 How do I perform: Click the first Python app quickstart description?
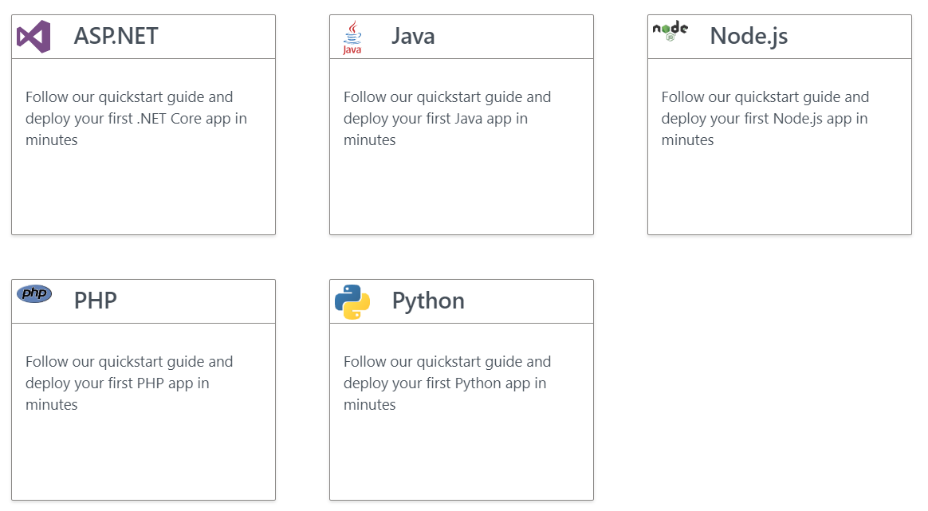(x=447, y=383)
